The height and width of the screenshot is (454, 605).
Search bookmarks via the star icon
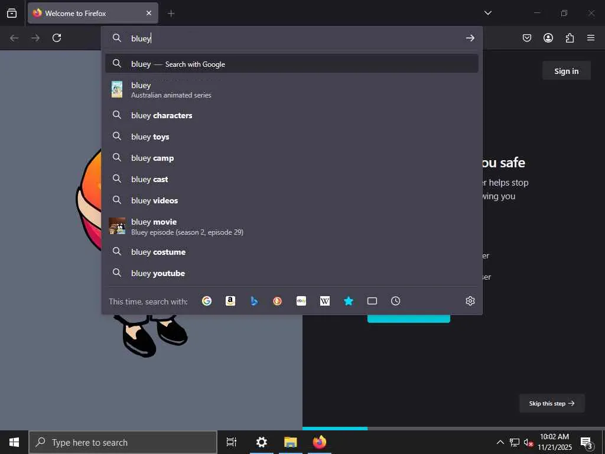[349, 301]
